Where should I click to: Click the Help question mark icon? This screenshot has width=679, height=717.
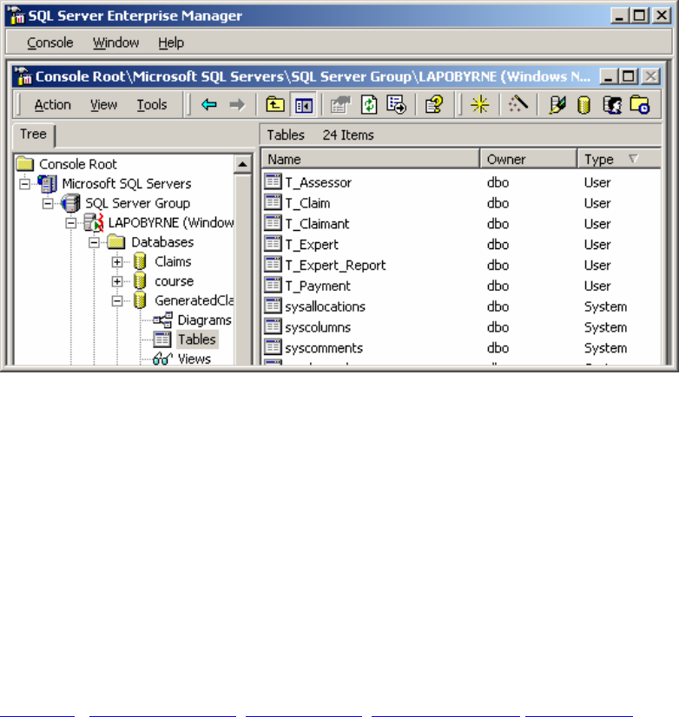(434, 105)
